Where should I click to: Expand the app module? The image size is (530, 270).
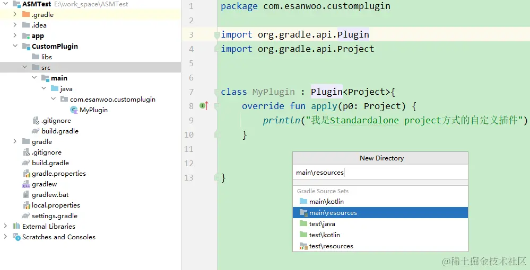pyautogui.click(x=15, y=35)
